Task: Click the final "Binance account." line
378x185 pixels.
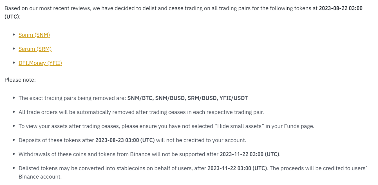Action: [x=40, y=177]
